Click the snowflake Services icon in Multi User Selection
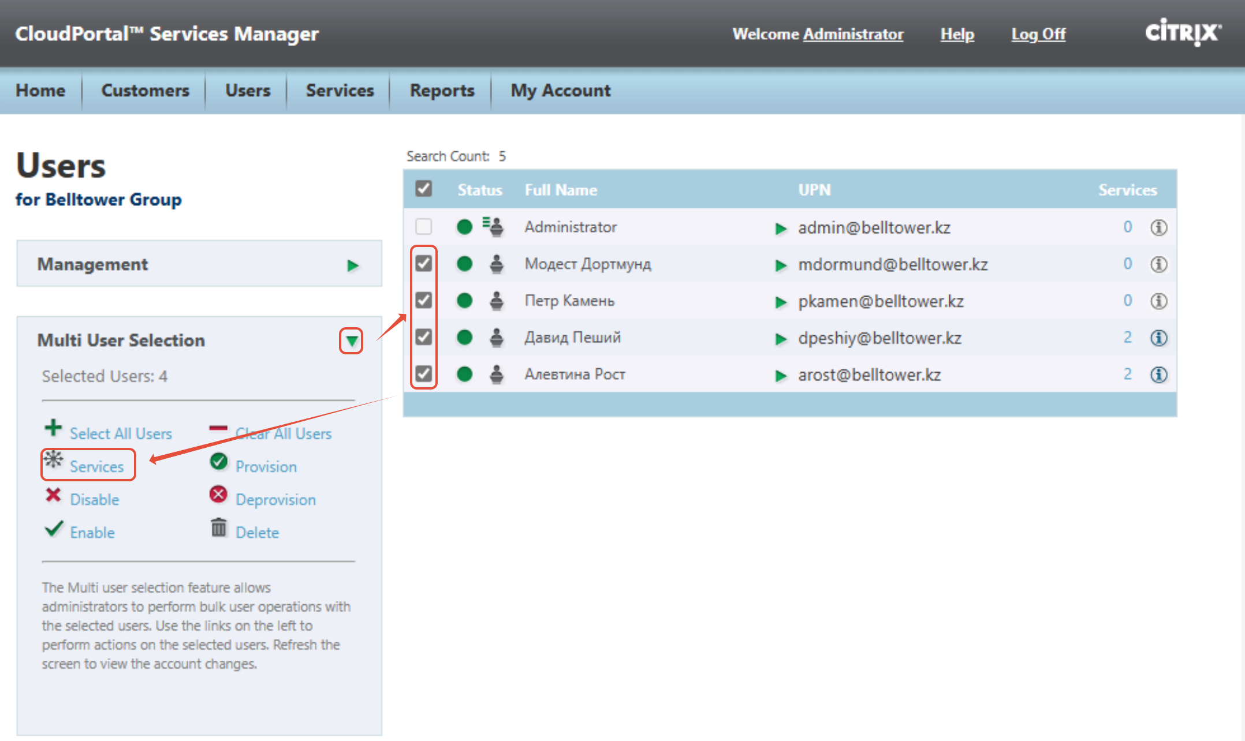 [x=54, y=460]
